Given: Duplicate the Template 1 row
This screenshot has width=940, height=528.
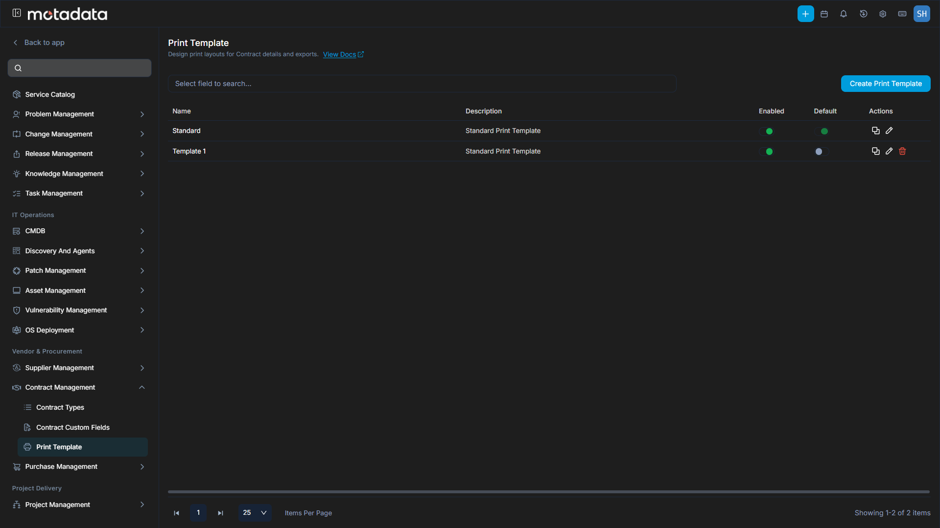Looking at the screenshot, I should point(876,151).
